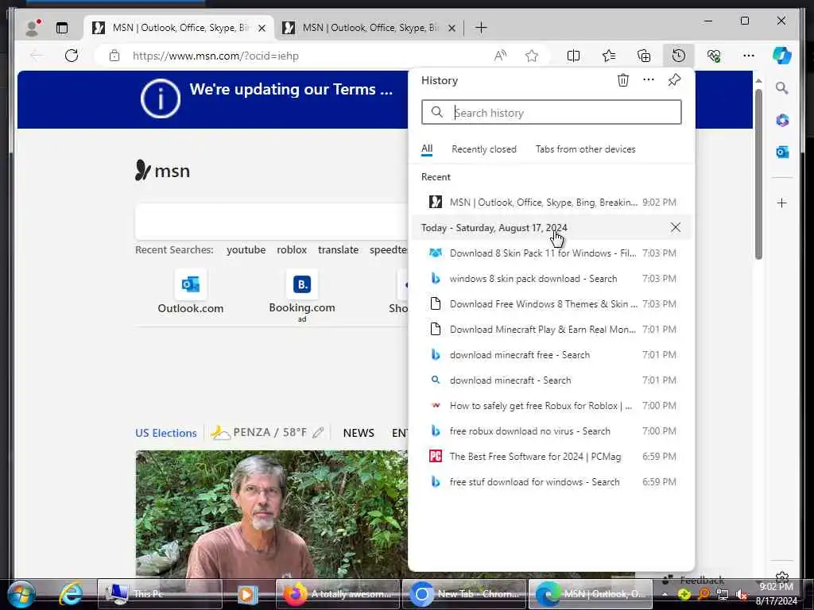
Task: Open the NEWS section tab
Action: [x=359, y=433]
